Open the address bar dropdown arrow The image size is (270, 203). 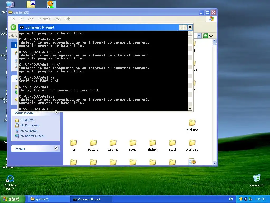point(199,36)
